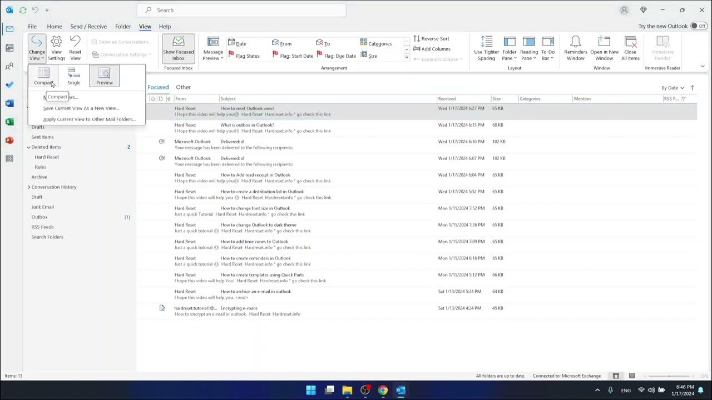Click Save Current View As a New View
The width and height of the screenshot is (712, 400).
tap(81, 108)
